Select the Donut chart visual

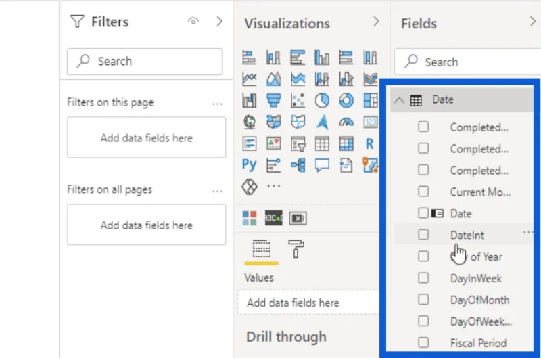point(346,100)
